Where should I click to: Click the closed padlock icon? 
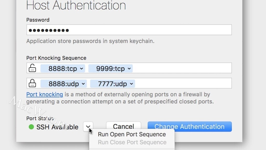(32, 83)
